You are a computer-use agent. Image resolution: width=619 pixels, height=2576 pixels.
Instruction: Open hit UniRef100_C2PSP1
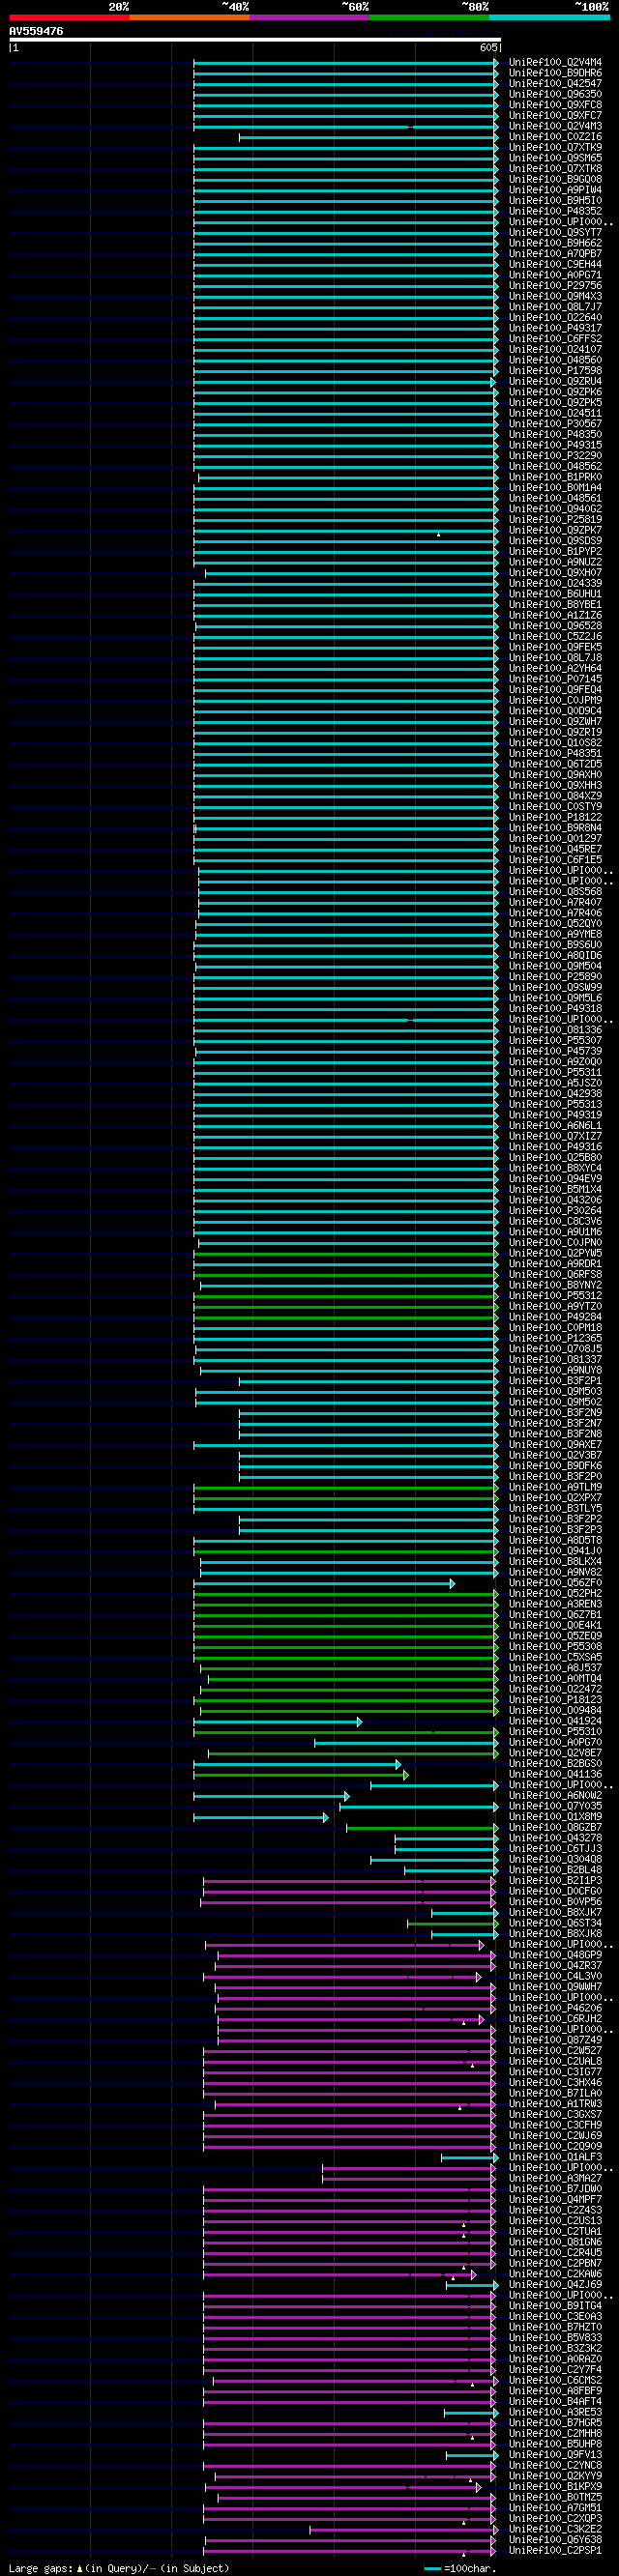(x=555, y=2549)
